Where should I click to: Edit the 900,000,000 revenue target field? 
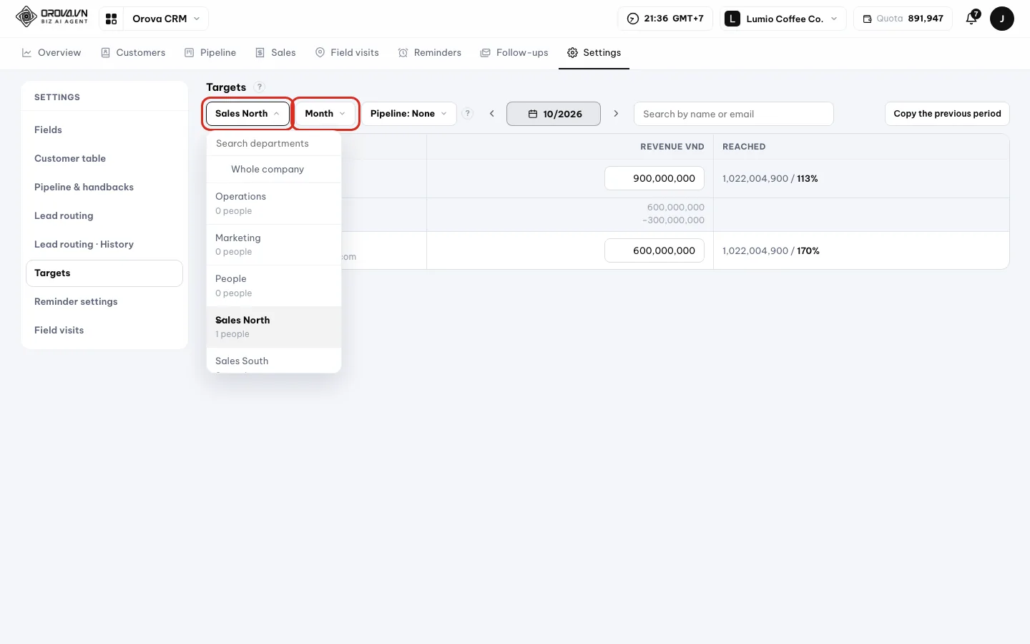654,179
